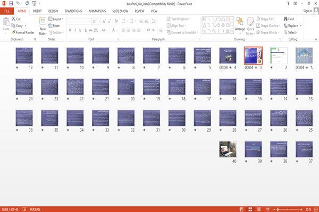This screenshot has width=319, height=212.
Task: Expand the Select dropdown in Editing
Action: pos(291,32)
